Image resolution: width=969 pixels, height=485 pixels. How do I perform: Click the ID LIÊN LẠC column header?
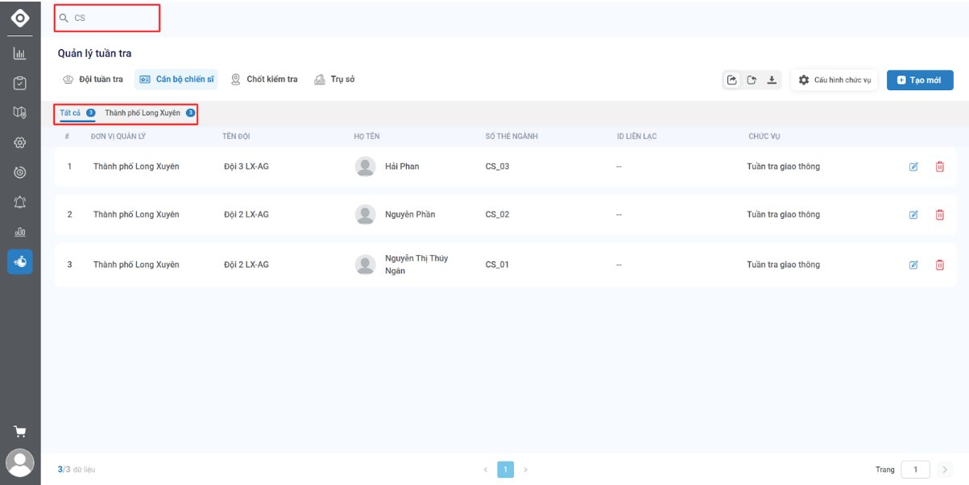(x=636, y=136)
